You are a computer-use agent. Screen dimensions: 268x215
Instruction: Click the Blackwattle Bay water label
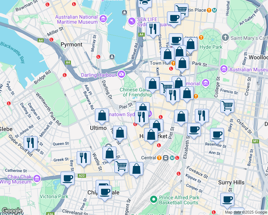[13, 52]
